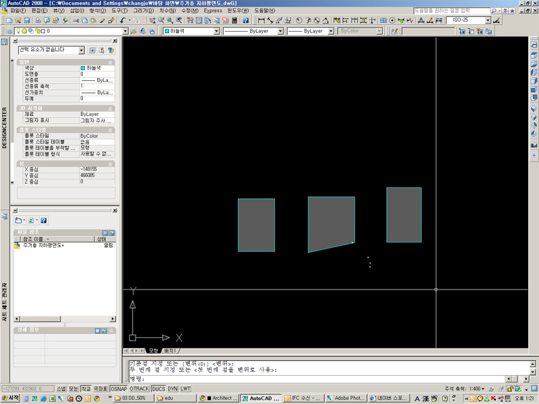539x404 pixels.
Task: Click the Undo arrow icon
Action: click(123, 21)
